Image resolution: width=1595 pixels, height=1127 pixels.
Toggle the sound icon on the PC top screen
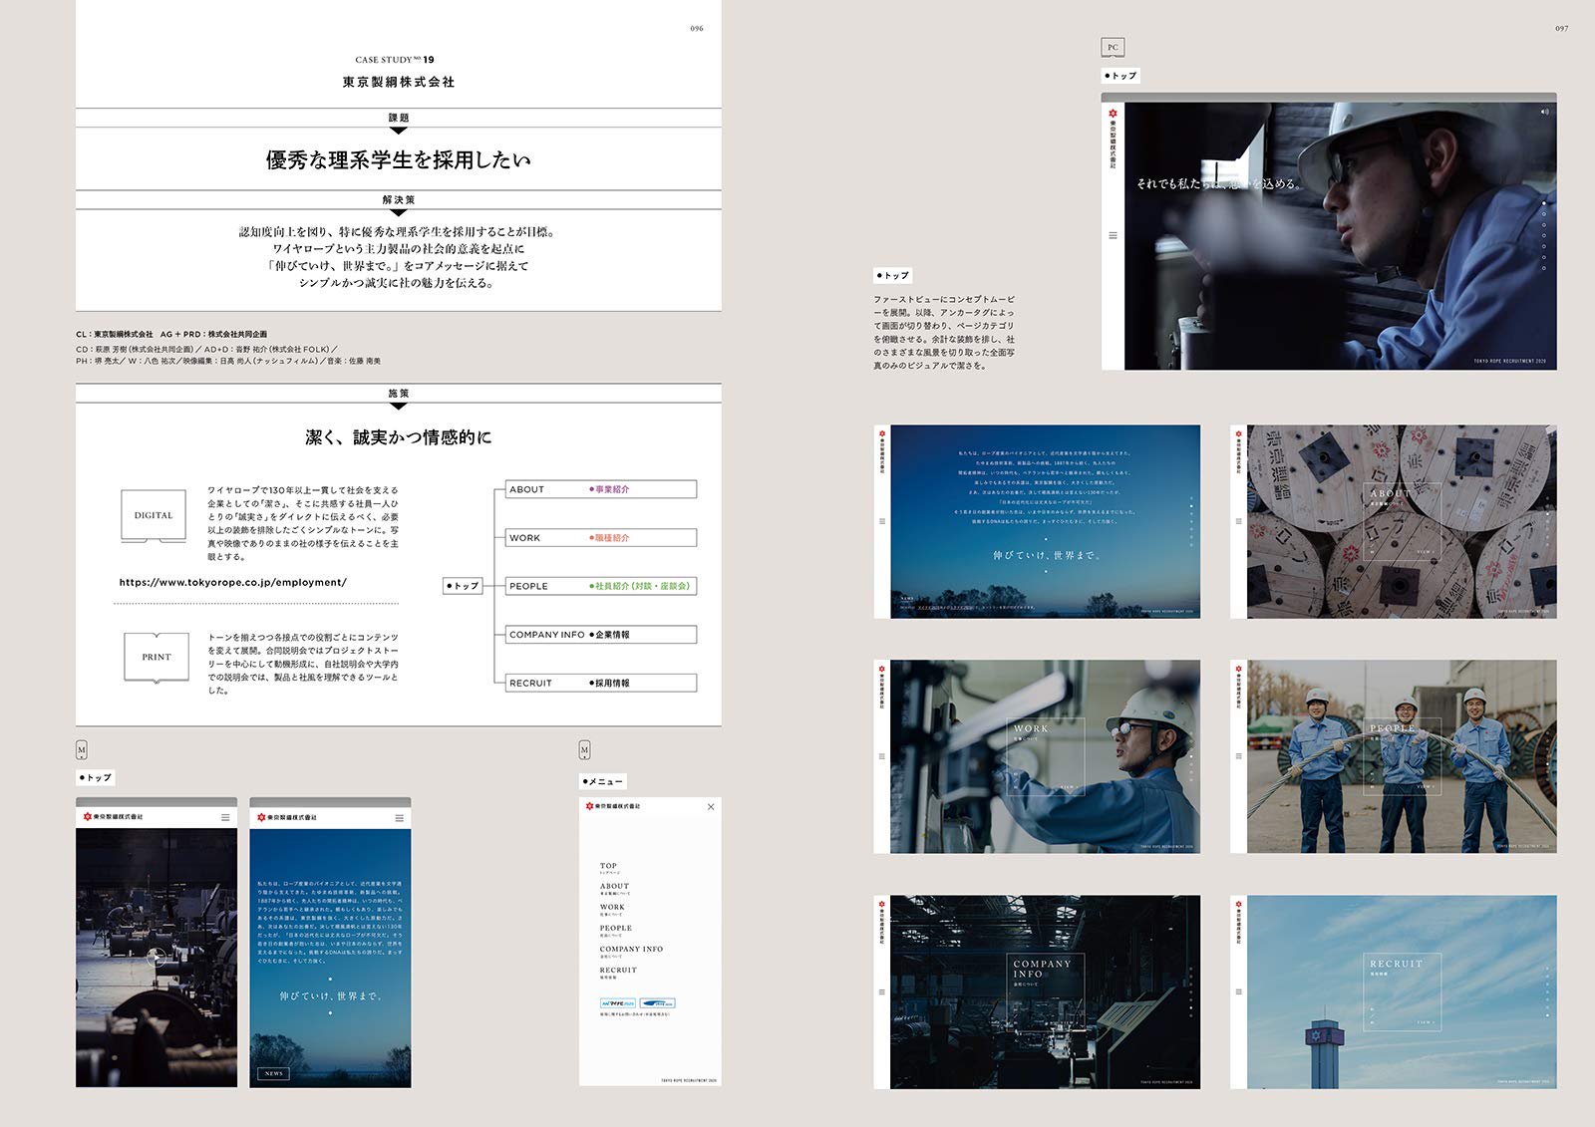pos(1544,112)
